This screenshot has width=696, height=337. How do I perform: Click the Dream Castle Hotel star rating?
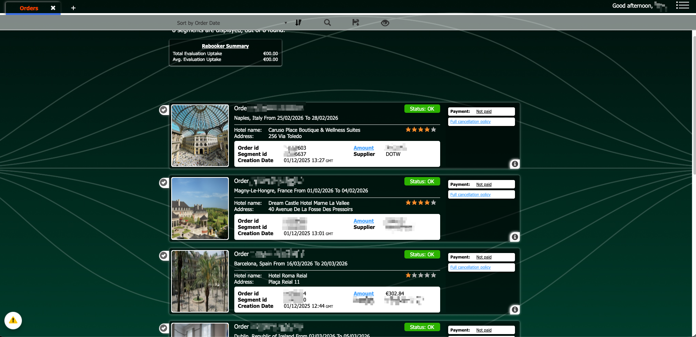421,203
